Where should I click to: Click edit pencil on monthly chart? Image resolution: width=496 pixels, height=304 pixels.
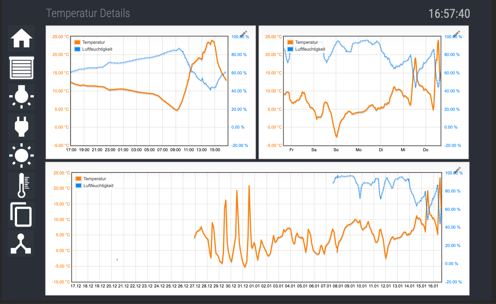pyautogui.click(x=458, y=170)
